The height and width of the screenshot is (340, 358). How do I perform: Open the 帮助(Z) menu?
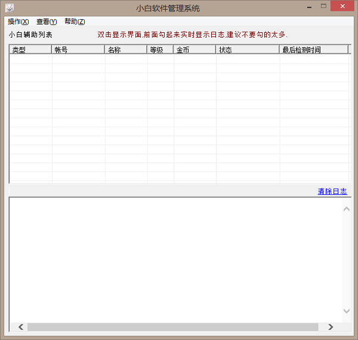[75, 22]
